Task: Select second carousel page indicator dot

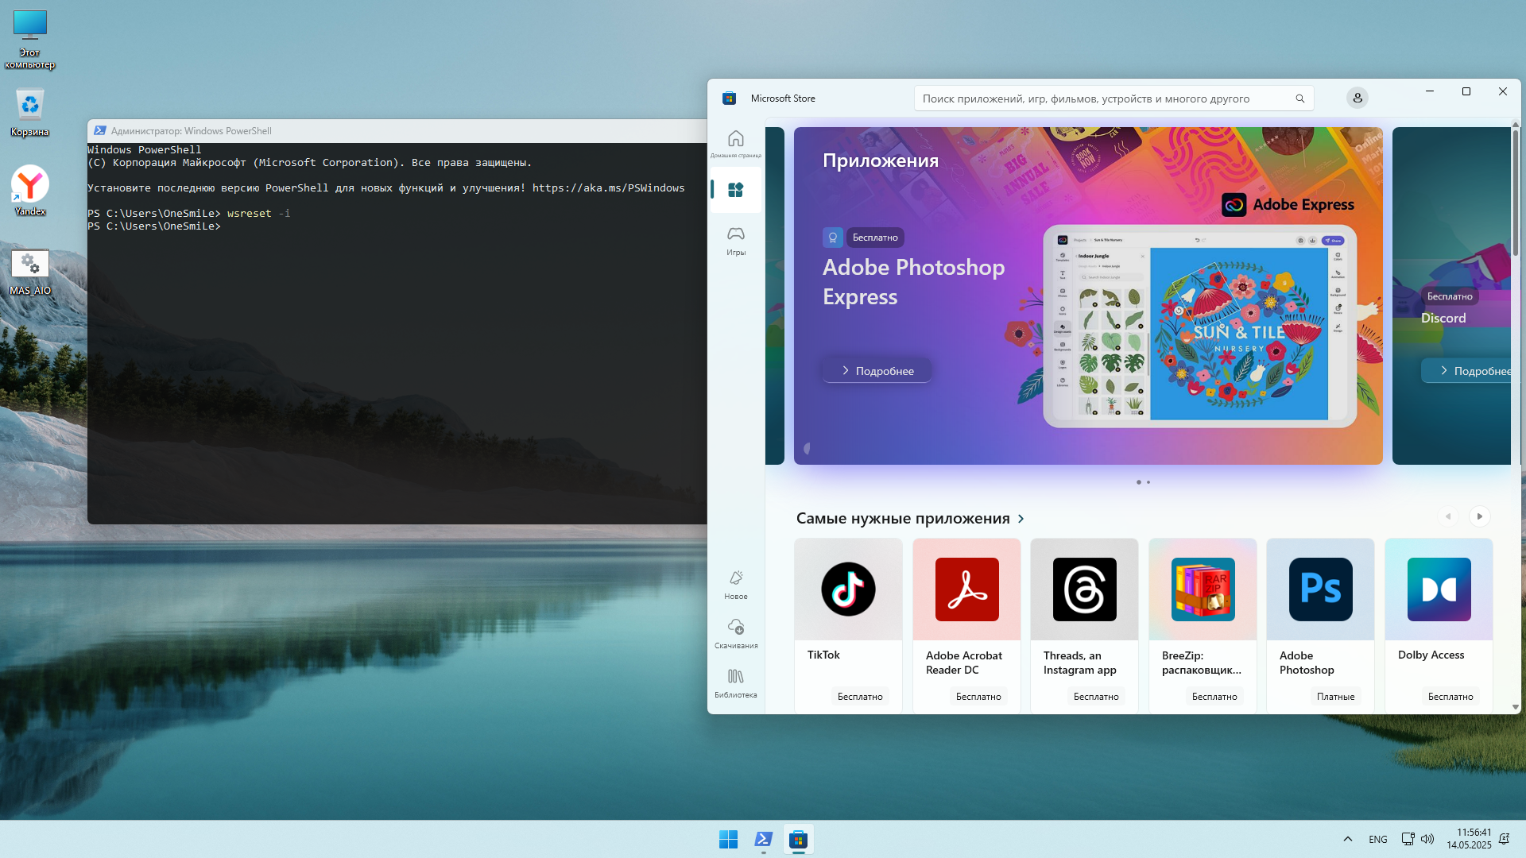Action: pyautogui.click(x=1148, y=482)
